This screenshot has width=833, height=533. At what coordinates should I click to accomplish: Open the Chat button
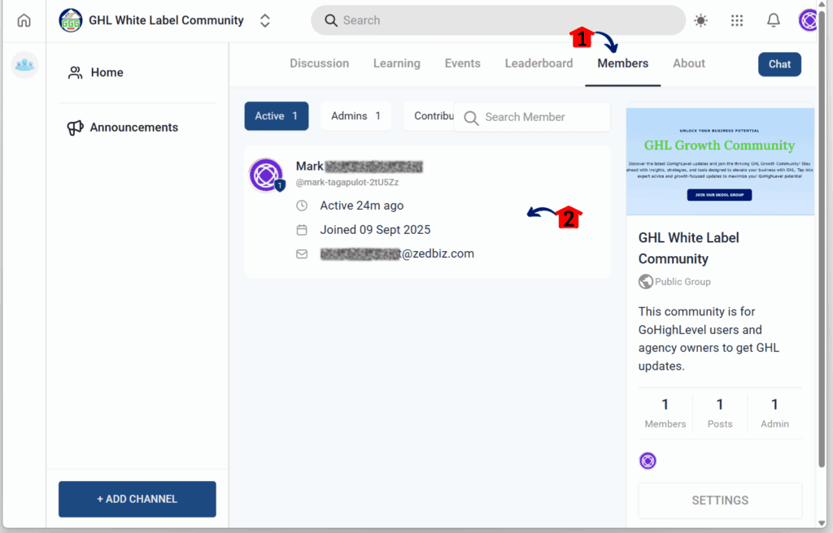[x=779, y=64]
